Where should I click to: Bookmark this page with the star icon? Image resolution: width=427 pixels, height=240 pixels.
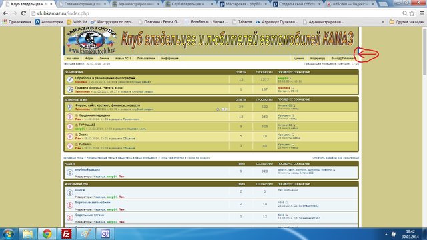[412, 13]
